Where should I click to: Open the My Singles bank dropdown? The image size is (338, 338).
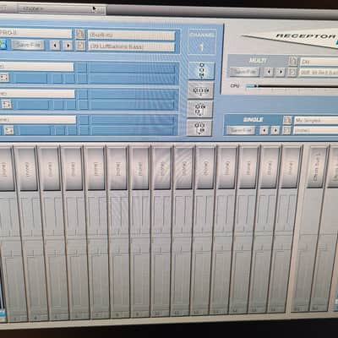click(316, 120)
